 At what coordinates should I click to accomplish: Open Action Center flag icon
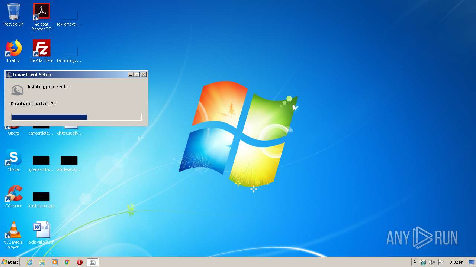click(441, 262)
